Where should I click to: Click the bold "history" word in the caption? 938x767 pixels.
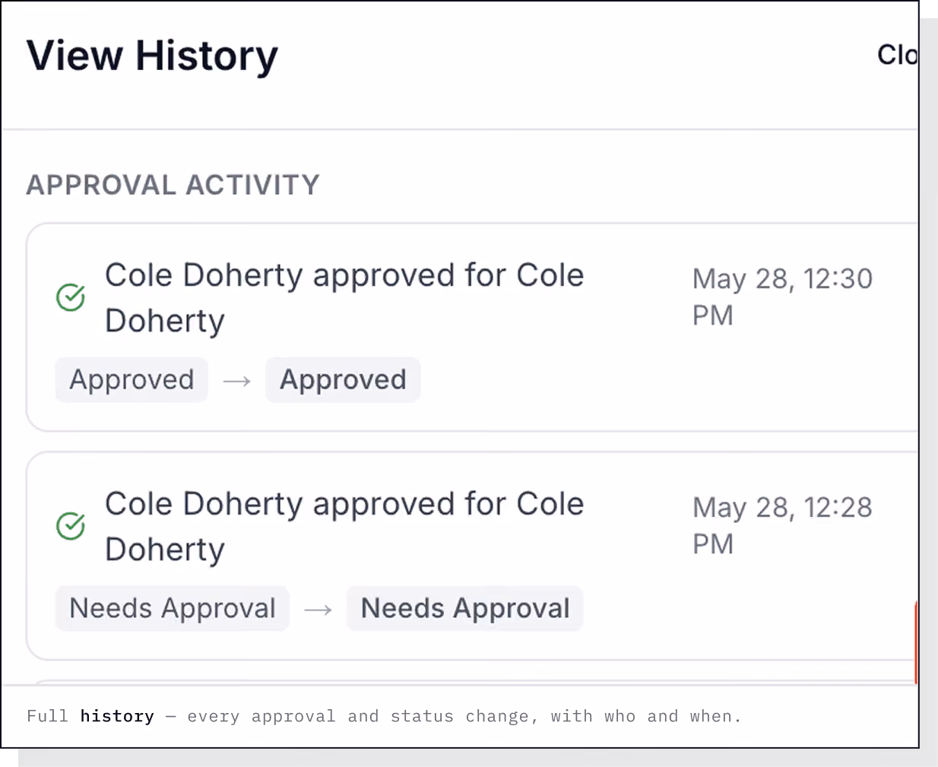point(117,716)
